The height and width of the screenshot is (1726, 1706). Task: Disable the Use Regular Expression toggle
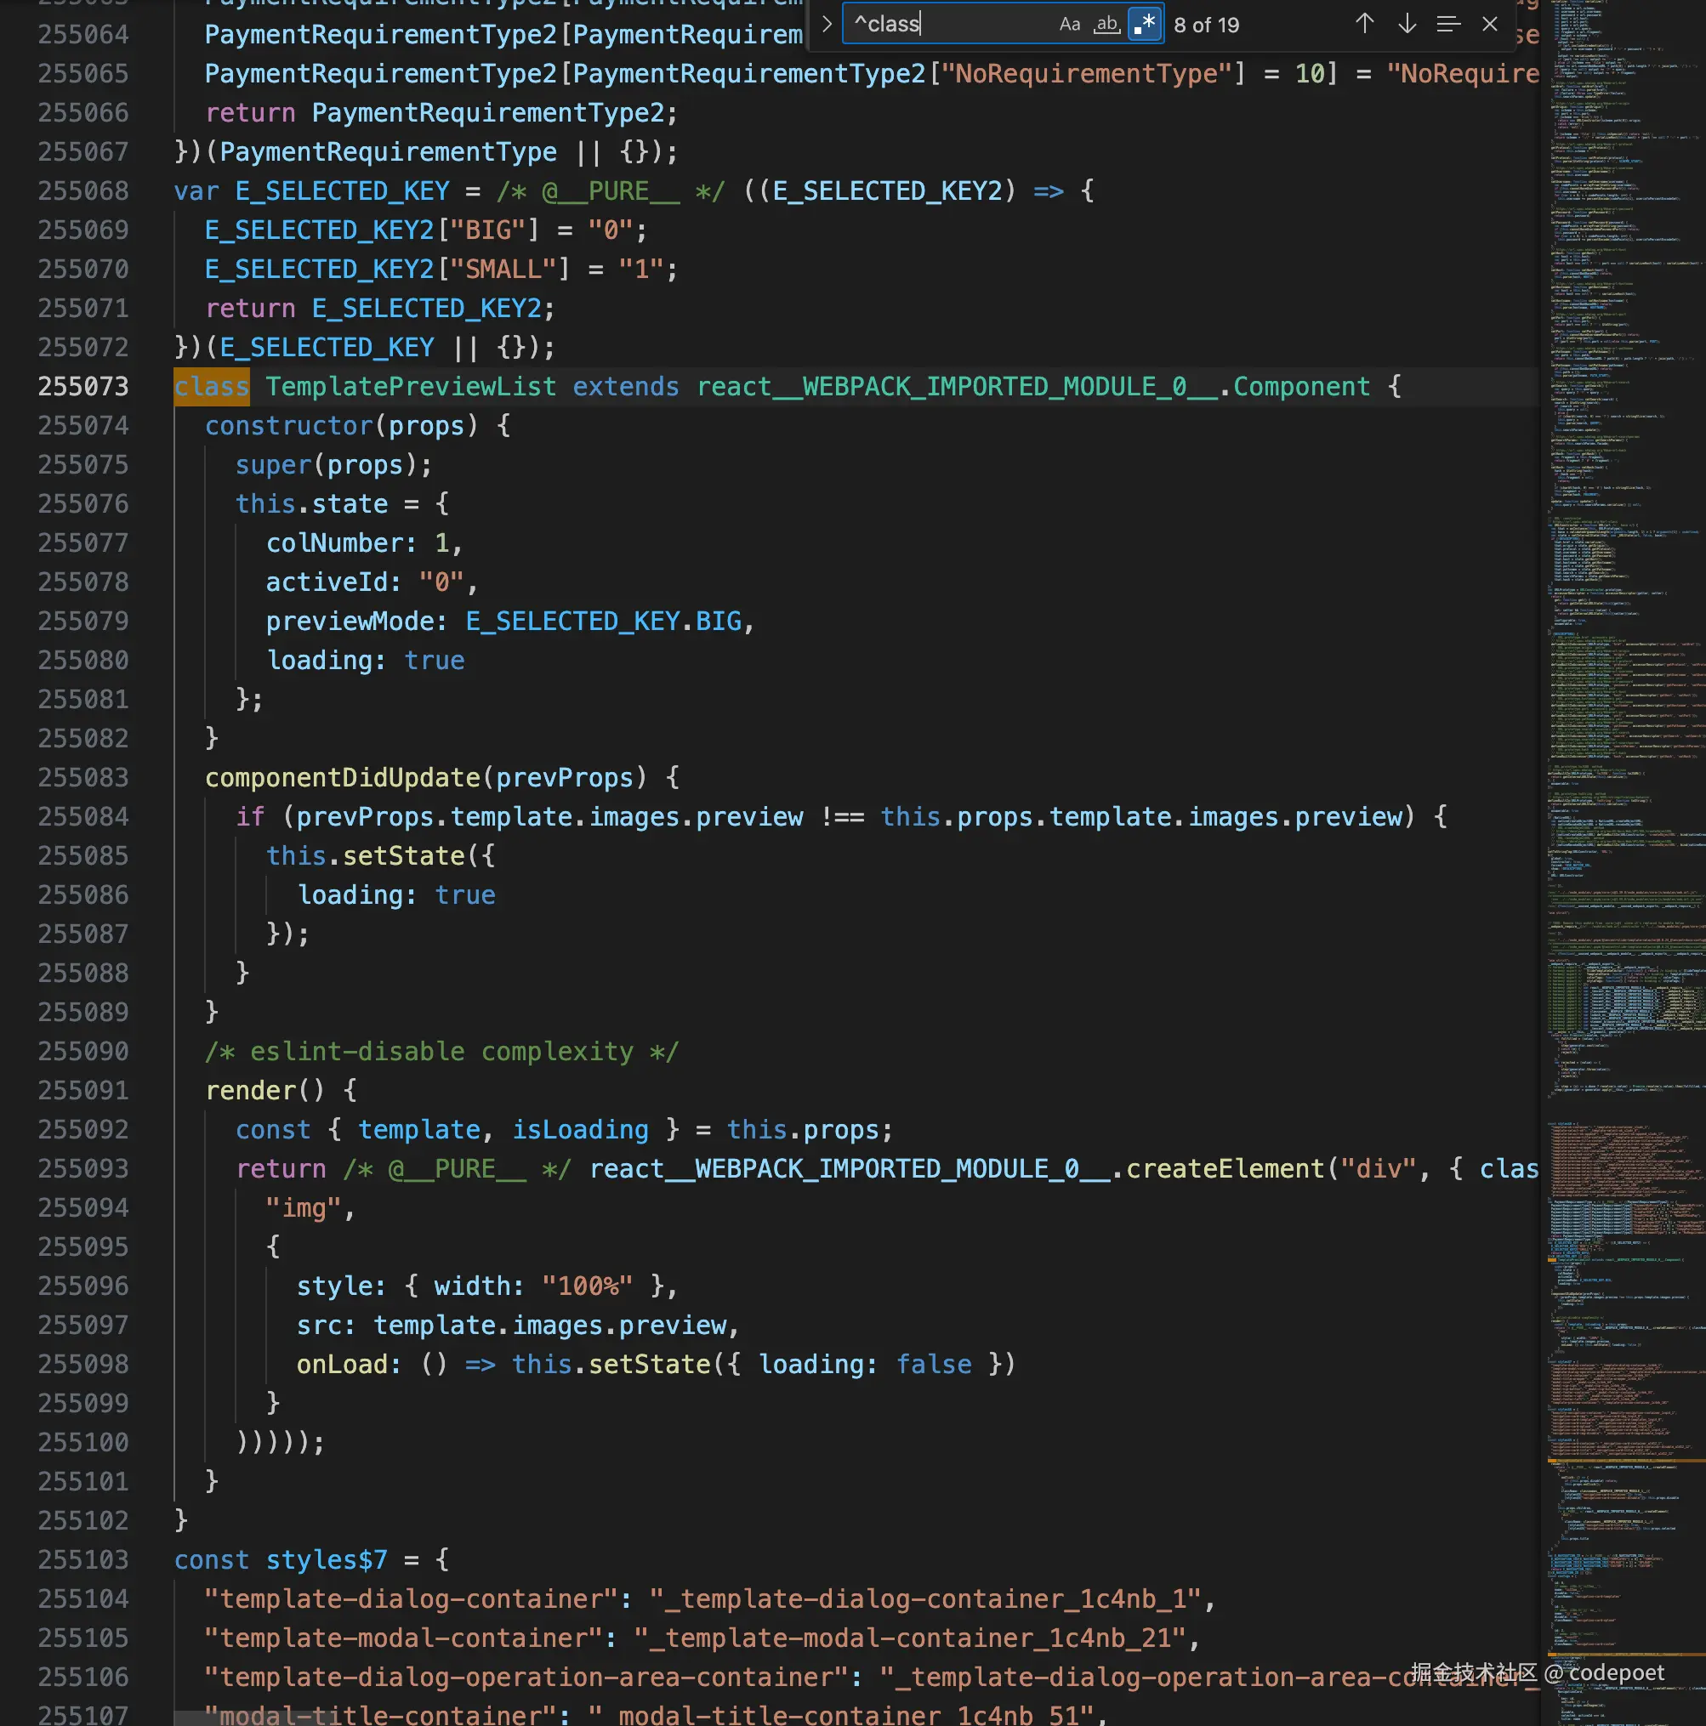pos(1145,24)
